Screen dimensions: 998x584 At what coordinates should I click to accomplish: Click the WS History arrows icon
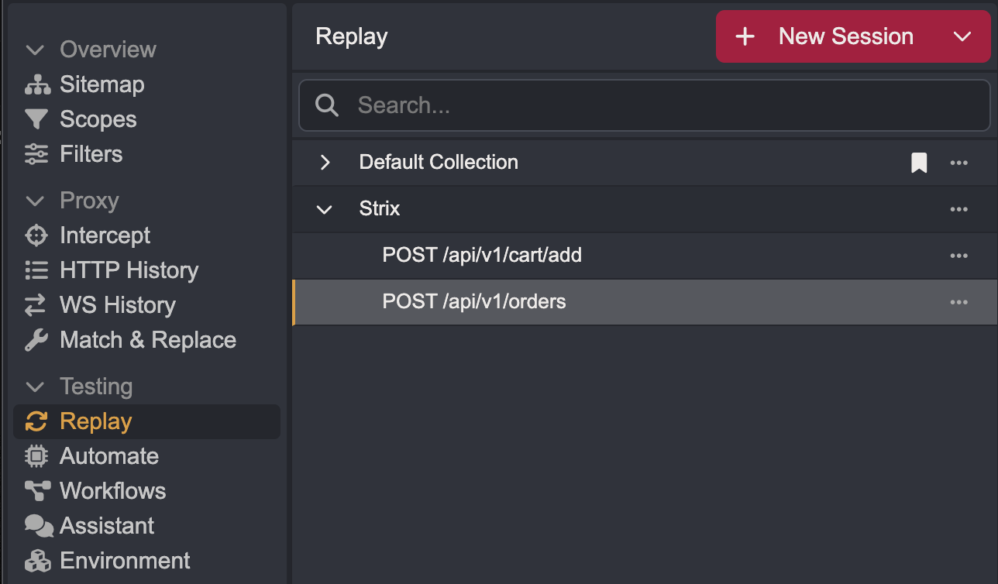point(36,305)
